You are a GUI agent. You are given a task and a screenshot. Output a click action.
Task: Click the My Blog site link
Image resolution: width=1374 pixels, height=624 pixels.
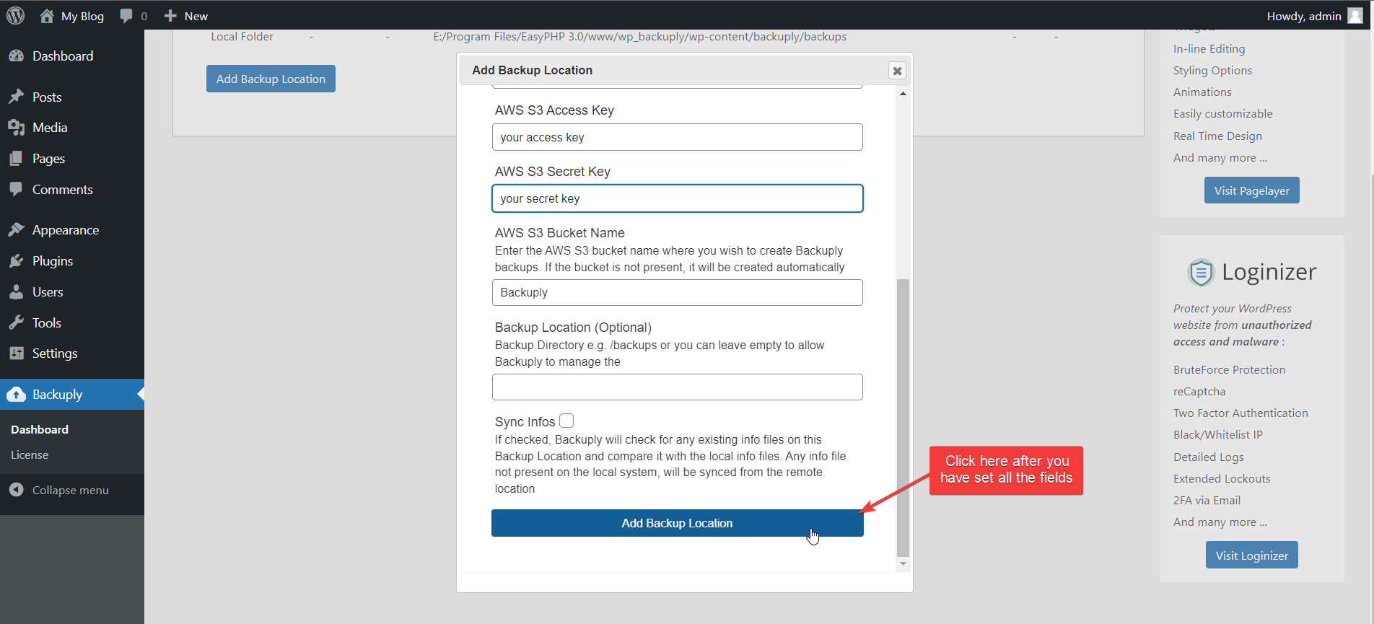82,16
